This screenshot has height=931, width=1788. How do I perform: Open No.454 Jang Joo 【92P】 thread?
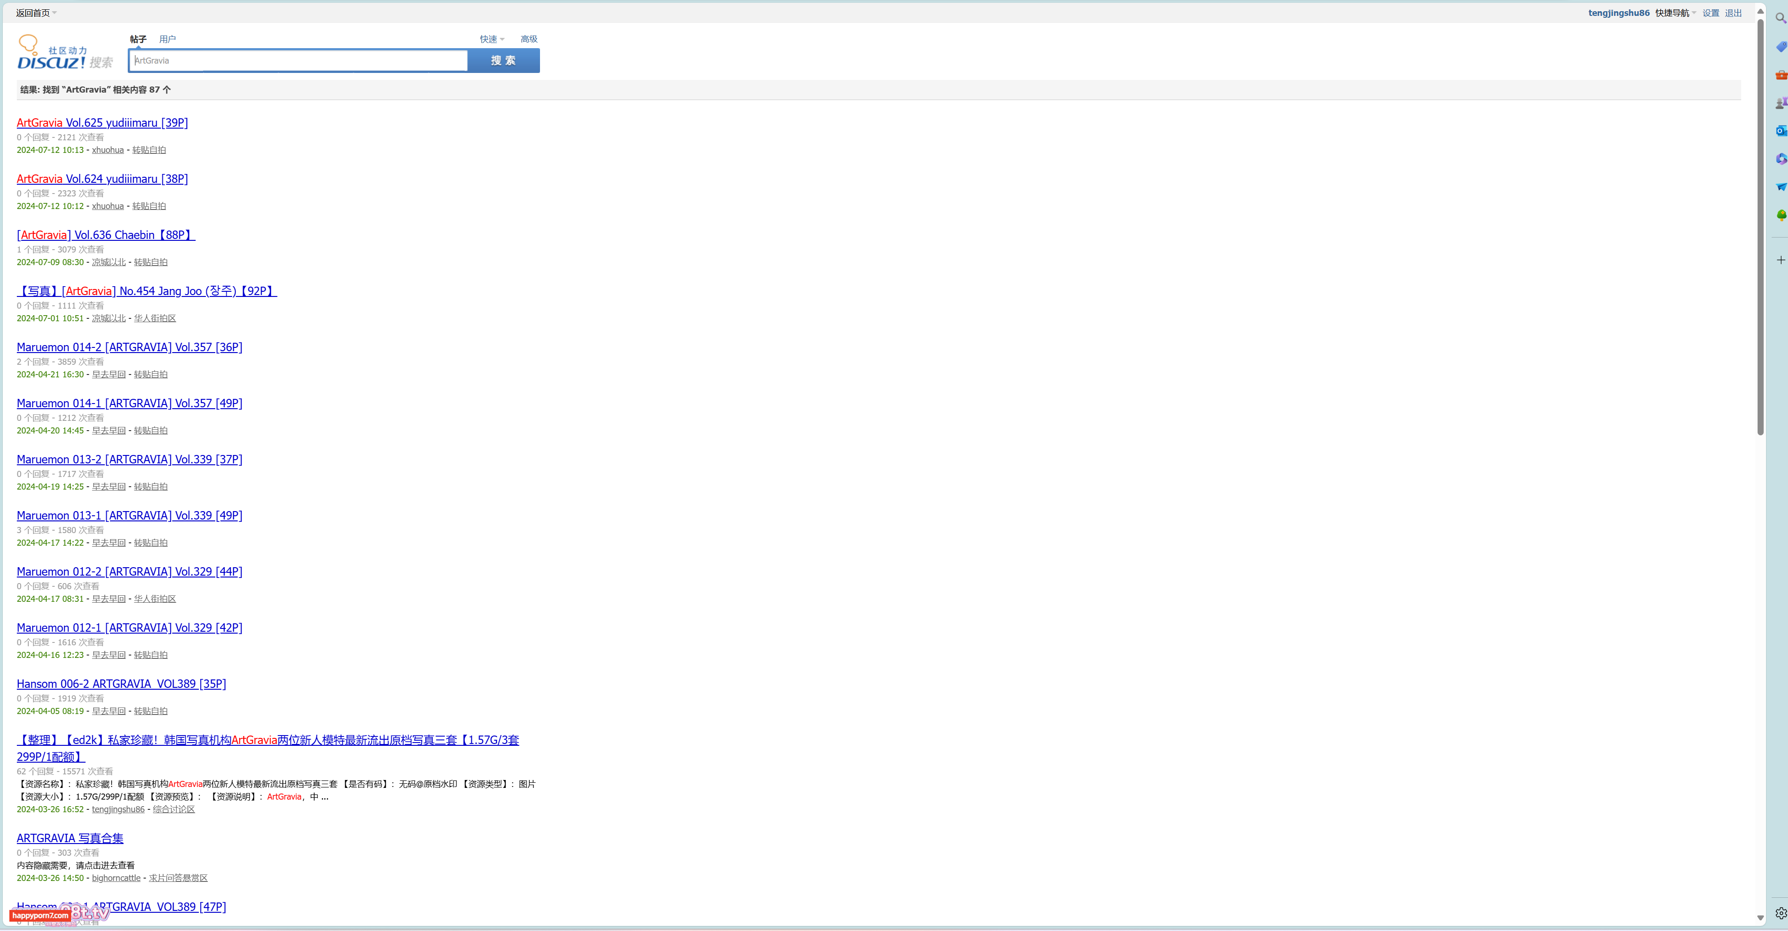click(x=146, y=291)
